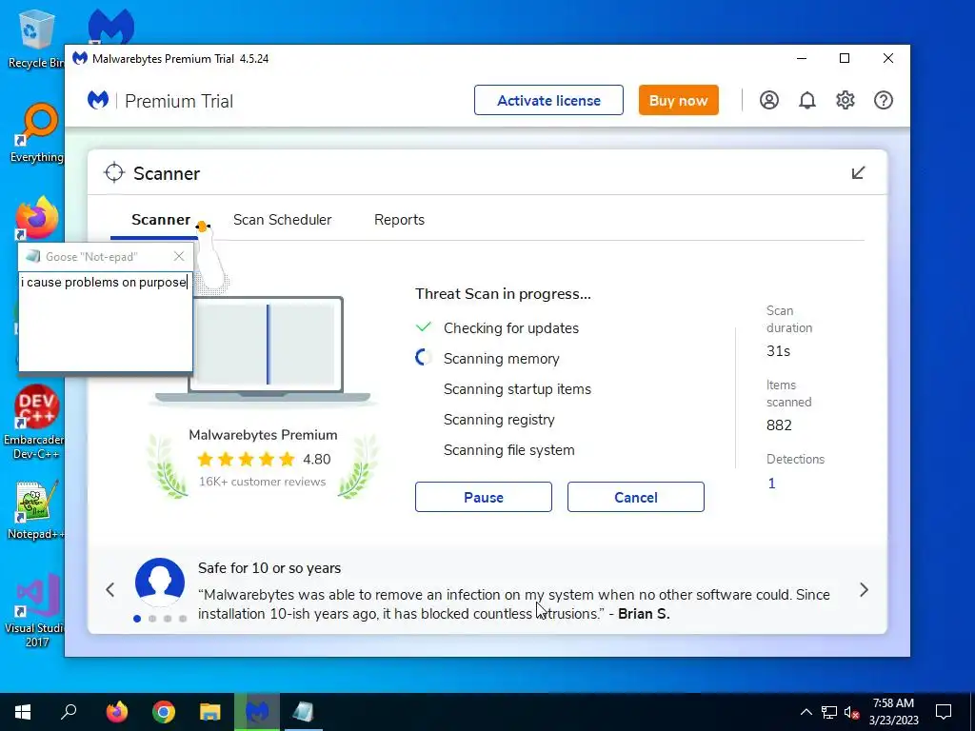
Task: Click the '16K+ customer reviews' text
Action: coord(262,482)
